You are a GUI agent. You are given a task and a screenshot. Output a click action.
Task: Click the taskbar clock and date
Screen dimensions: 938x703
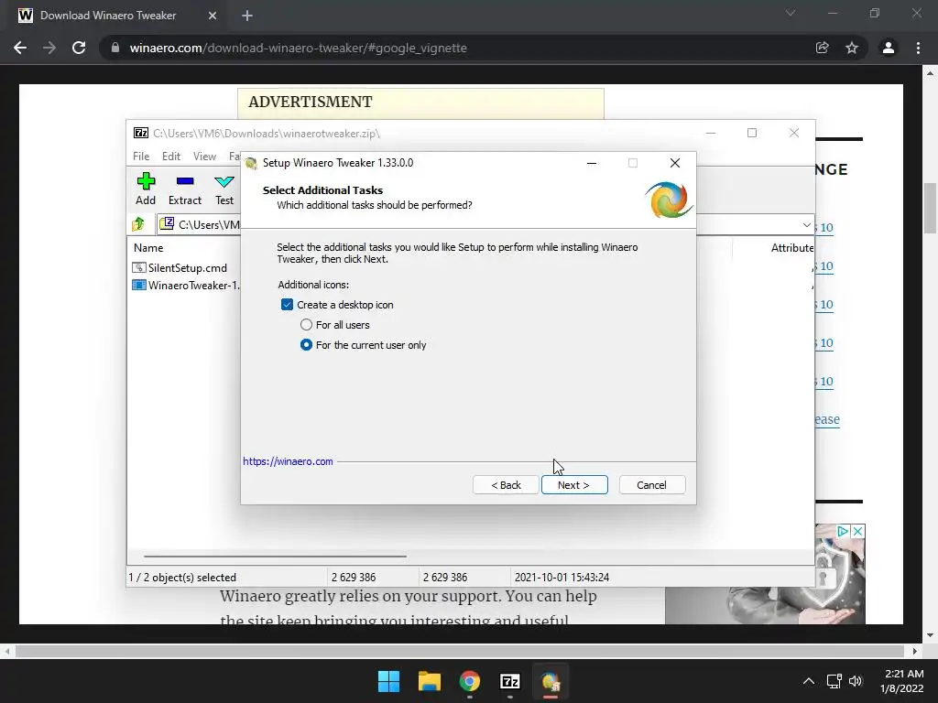point(903,681)
